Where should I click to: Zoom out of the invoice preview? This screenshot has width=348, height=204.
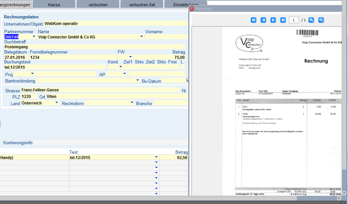tap(321, 20)
